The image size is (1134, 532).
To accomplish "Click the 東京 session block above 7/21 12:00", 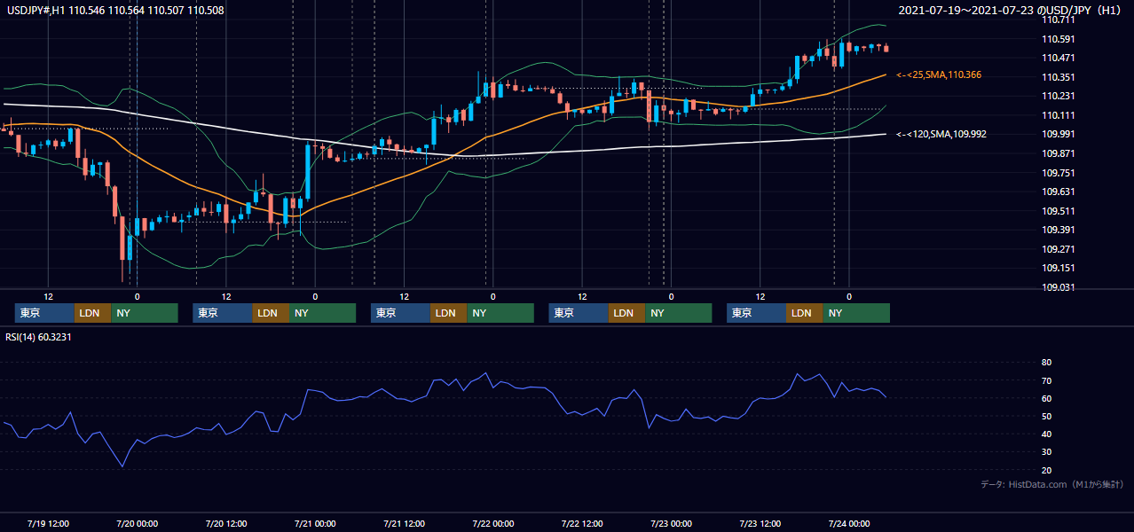I will click(x=401, y=313).
